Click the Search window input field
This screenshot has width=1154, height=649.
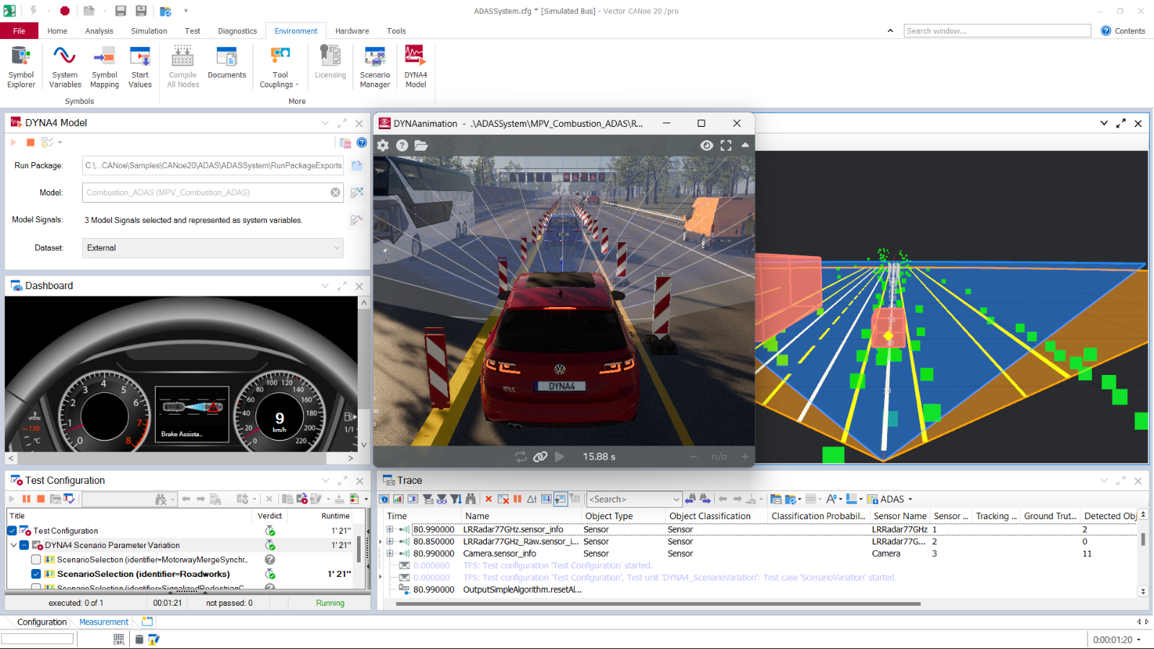point(997,31)
